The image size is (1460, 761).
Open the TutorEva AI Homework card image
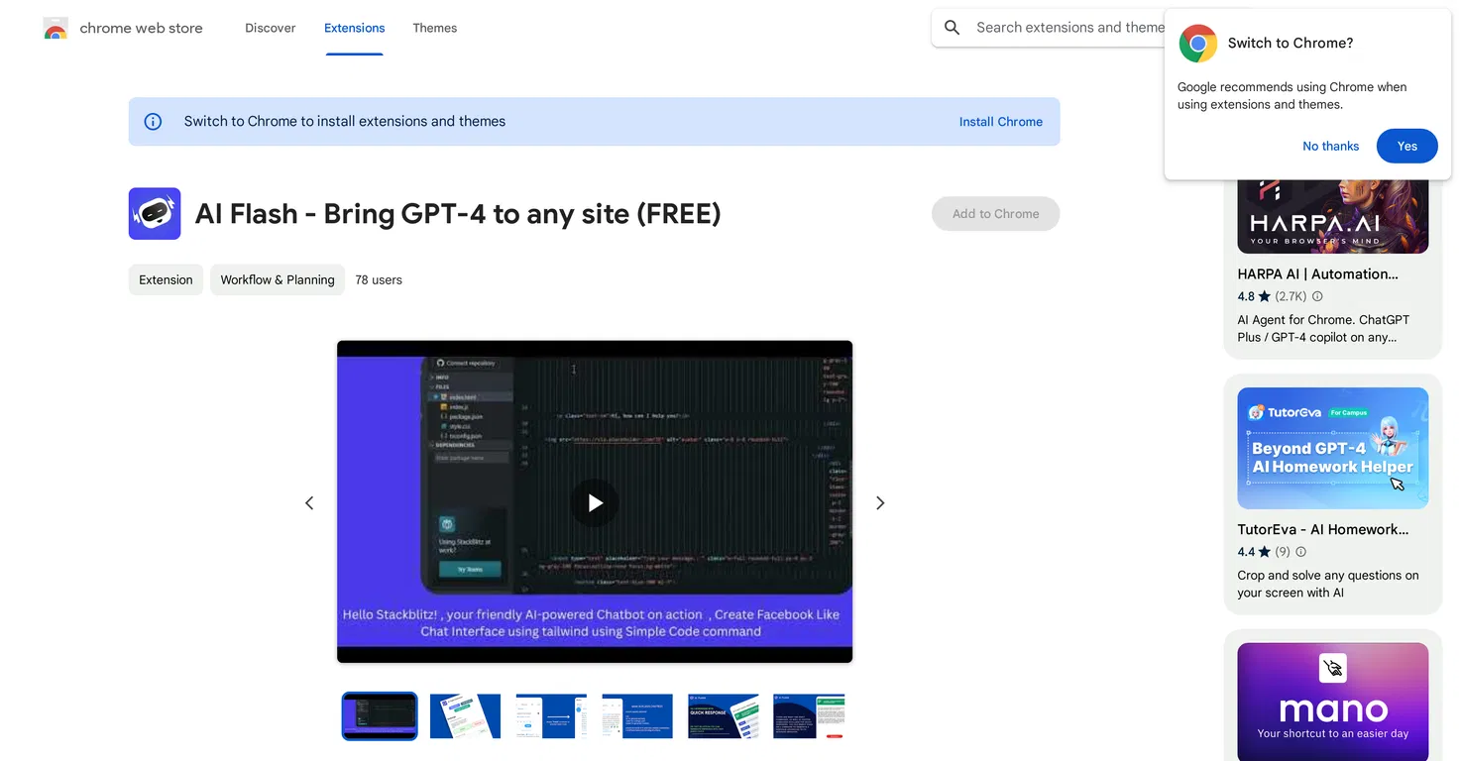(x=1333, y=448)
